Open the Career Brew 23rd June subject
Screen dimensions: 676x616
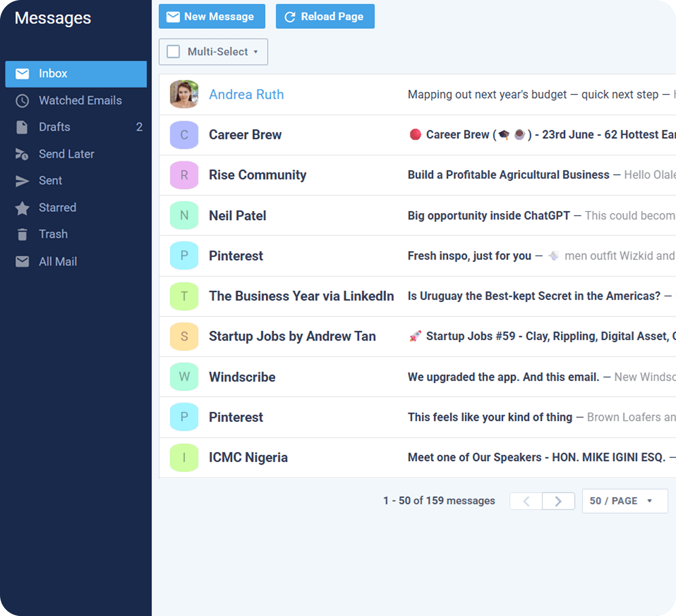pyautogui.click(x=542, y=135)
